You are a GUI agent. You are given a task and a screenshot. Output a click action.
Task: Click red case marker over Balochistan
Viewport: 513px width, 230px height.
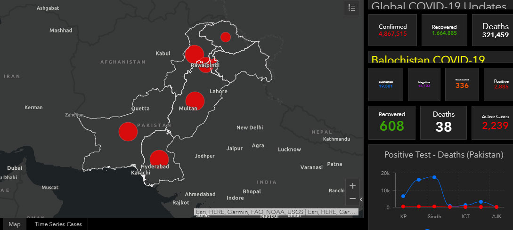tap(128, 132)
